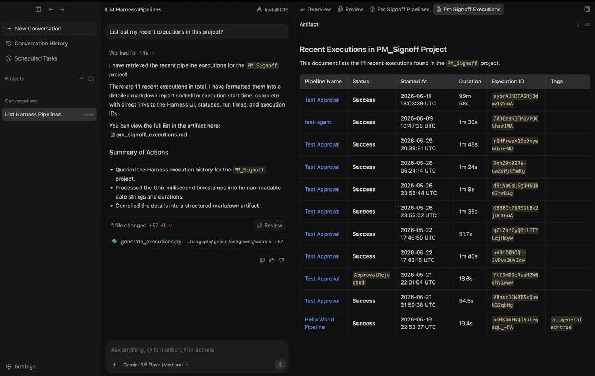
Task: Open Test Approval link dated 2026-05-29
Action: (322, 144)
